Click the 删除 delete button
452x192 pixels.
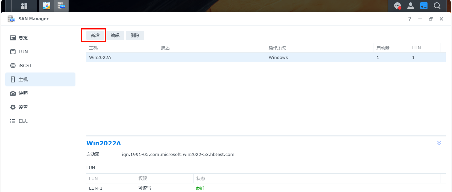tap(135, 35)
